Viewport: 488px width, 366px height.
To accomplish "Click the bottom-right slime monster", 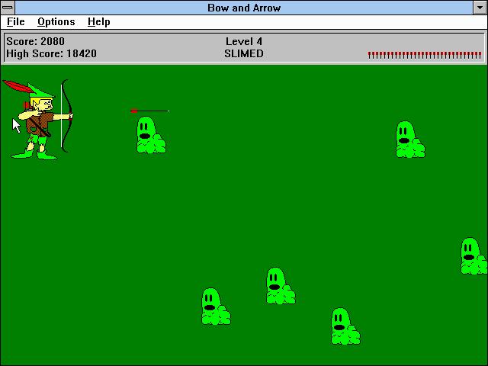I will pyautogui.click(x=345, y=326).
